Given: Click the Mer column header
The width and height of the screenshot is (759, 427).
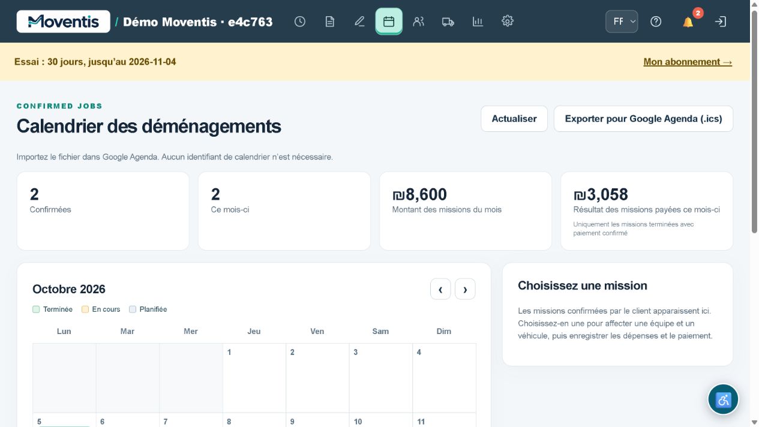Looking at the screenshot, I should click(191, 331).
